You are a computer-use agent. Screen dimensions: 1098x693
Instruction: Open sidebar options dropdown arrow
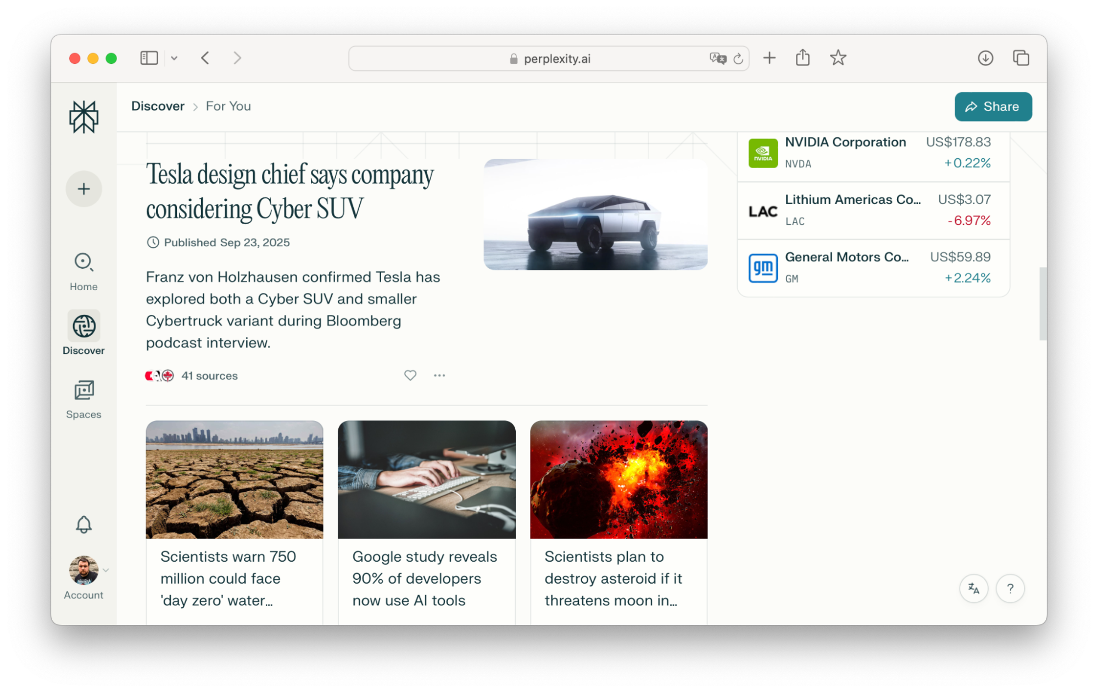tap(174, 58)
